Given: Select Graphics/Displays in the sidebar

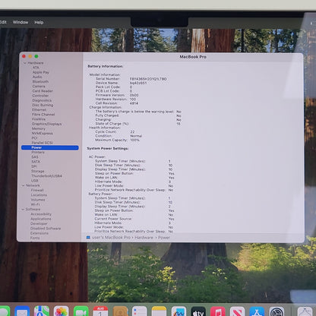Looking at the screenshot, I should [46, 124].
